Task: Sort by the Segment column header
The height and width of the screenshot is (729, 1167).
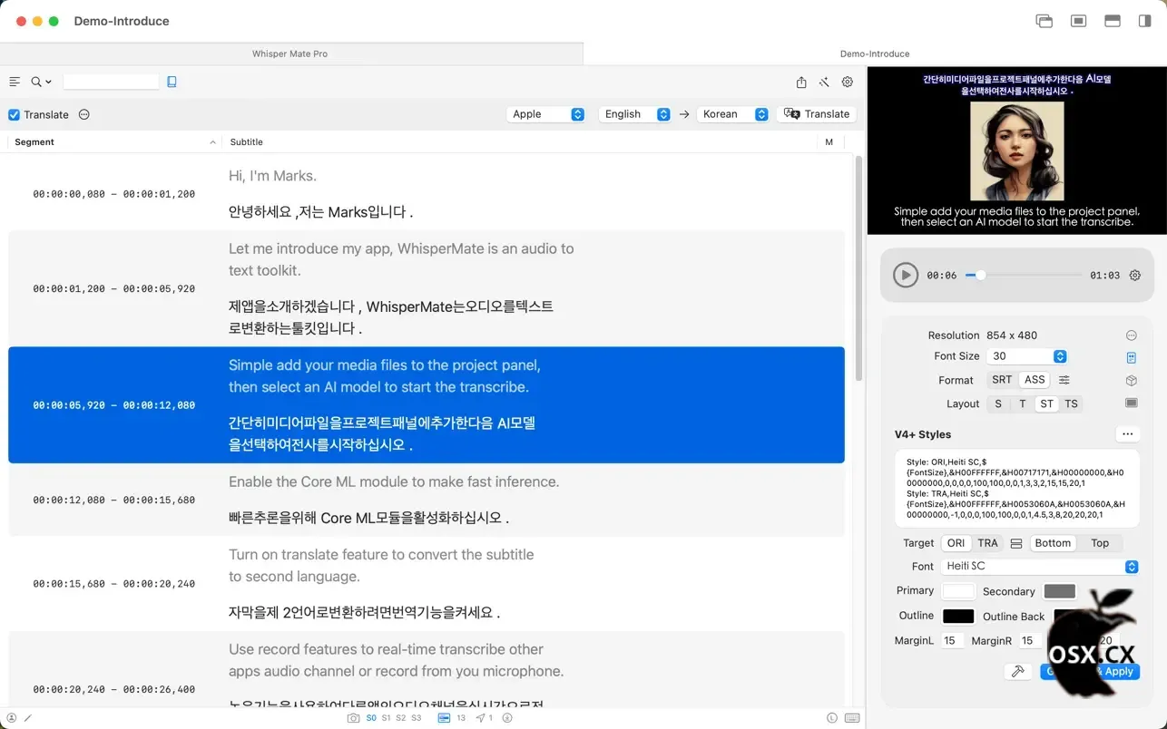Action: (114, 141)
